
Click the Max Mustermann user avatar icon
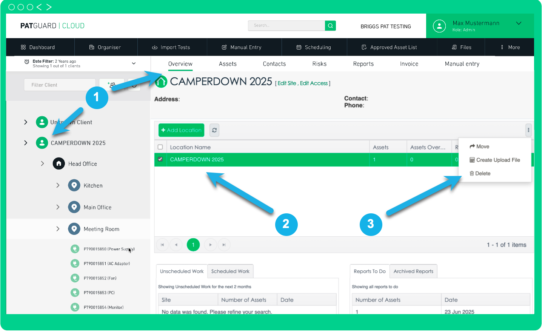[x=439, y=26]
